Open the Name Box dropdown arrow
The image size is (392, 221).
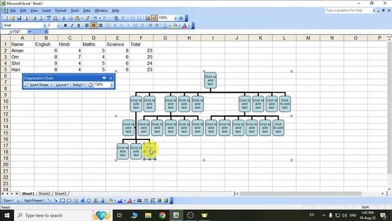pyautogui.click(x=30, y=31)
